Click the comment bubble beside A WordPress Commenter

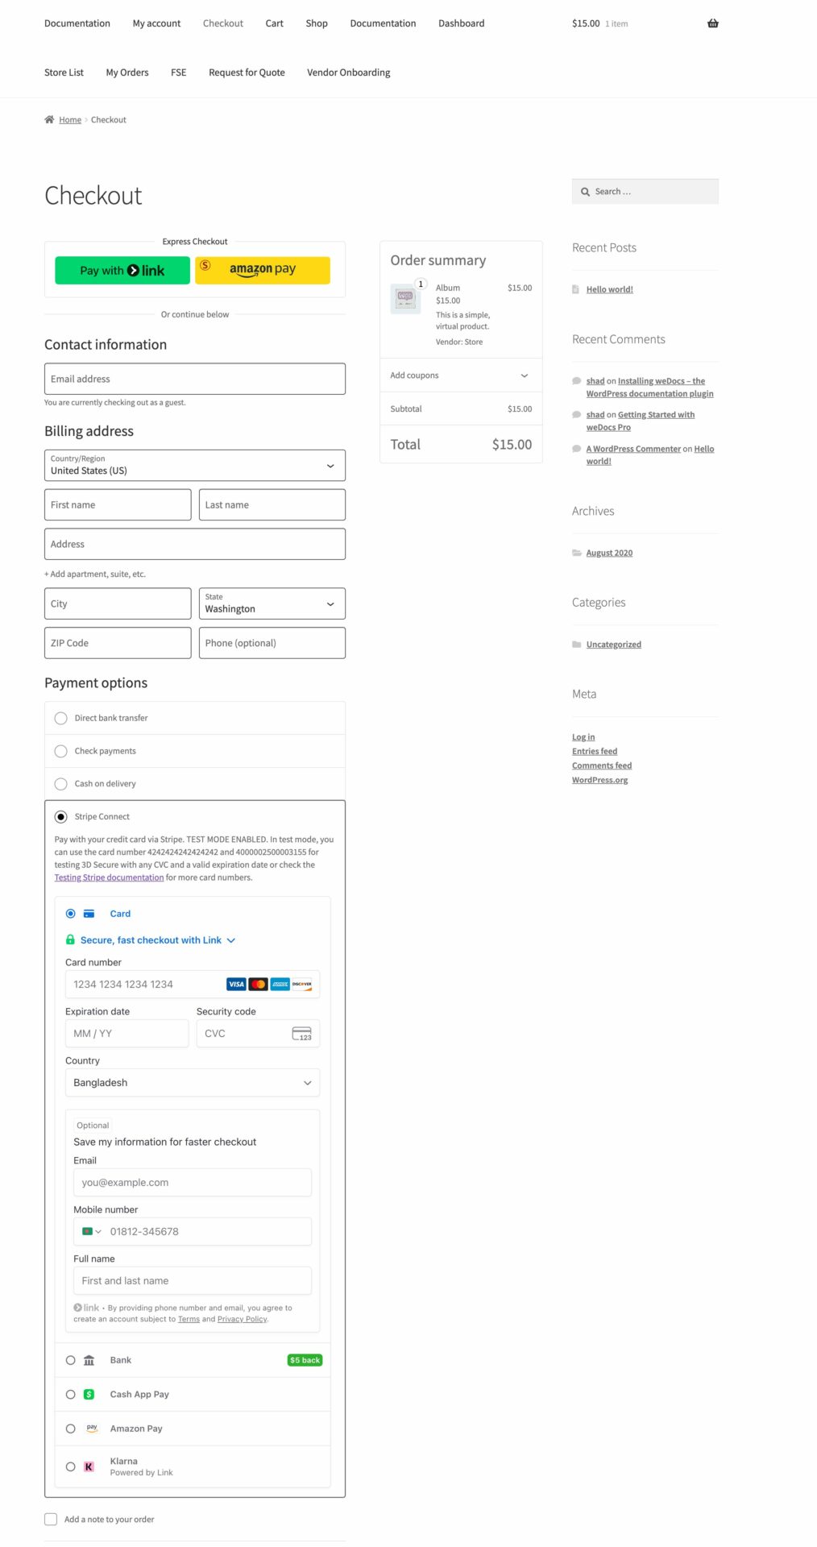pos(577,449)
